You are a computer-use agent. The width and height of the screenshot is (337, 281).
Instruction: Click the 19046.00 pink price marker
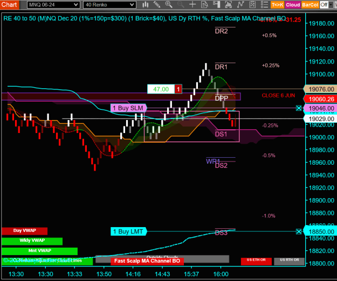click(x=320, y=108)
